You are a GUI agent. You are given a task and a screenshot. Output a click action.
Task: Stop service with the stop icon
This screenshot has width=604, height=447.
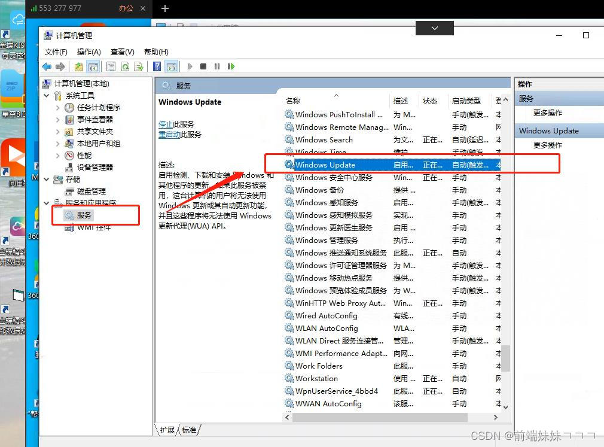click(x=203, y=66)
